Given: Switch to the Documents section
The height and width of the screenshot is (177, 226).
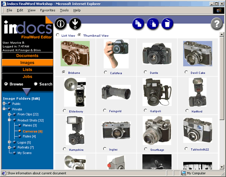Looking at the screenshot, I should [28, 56].
